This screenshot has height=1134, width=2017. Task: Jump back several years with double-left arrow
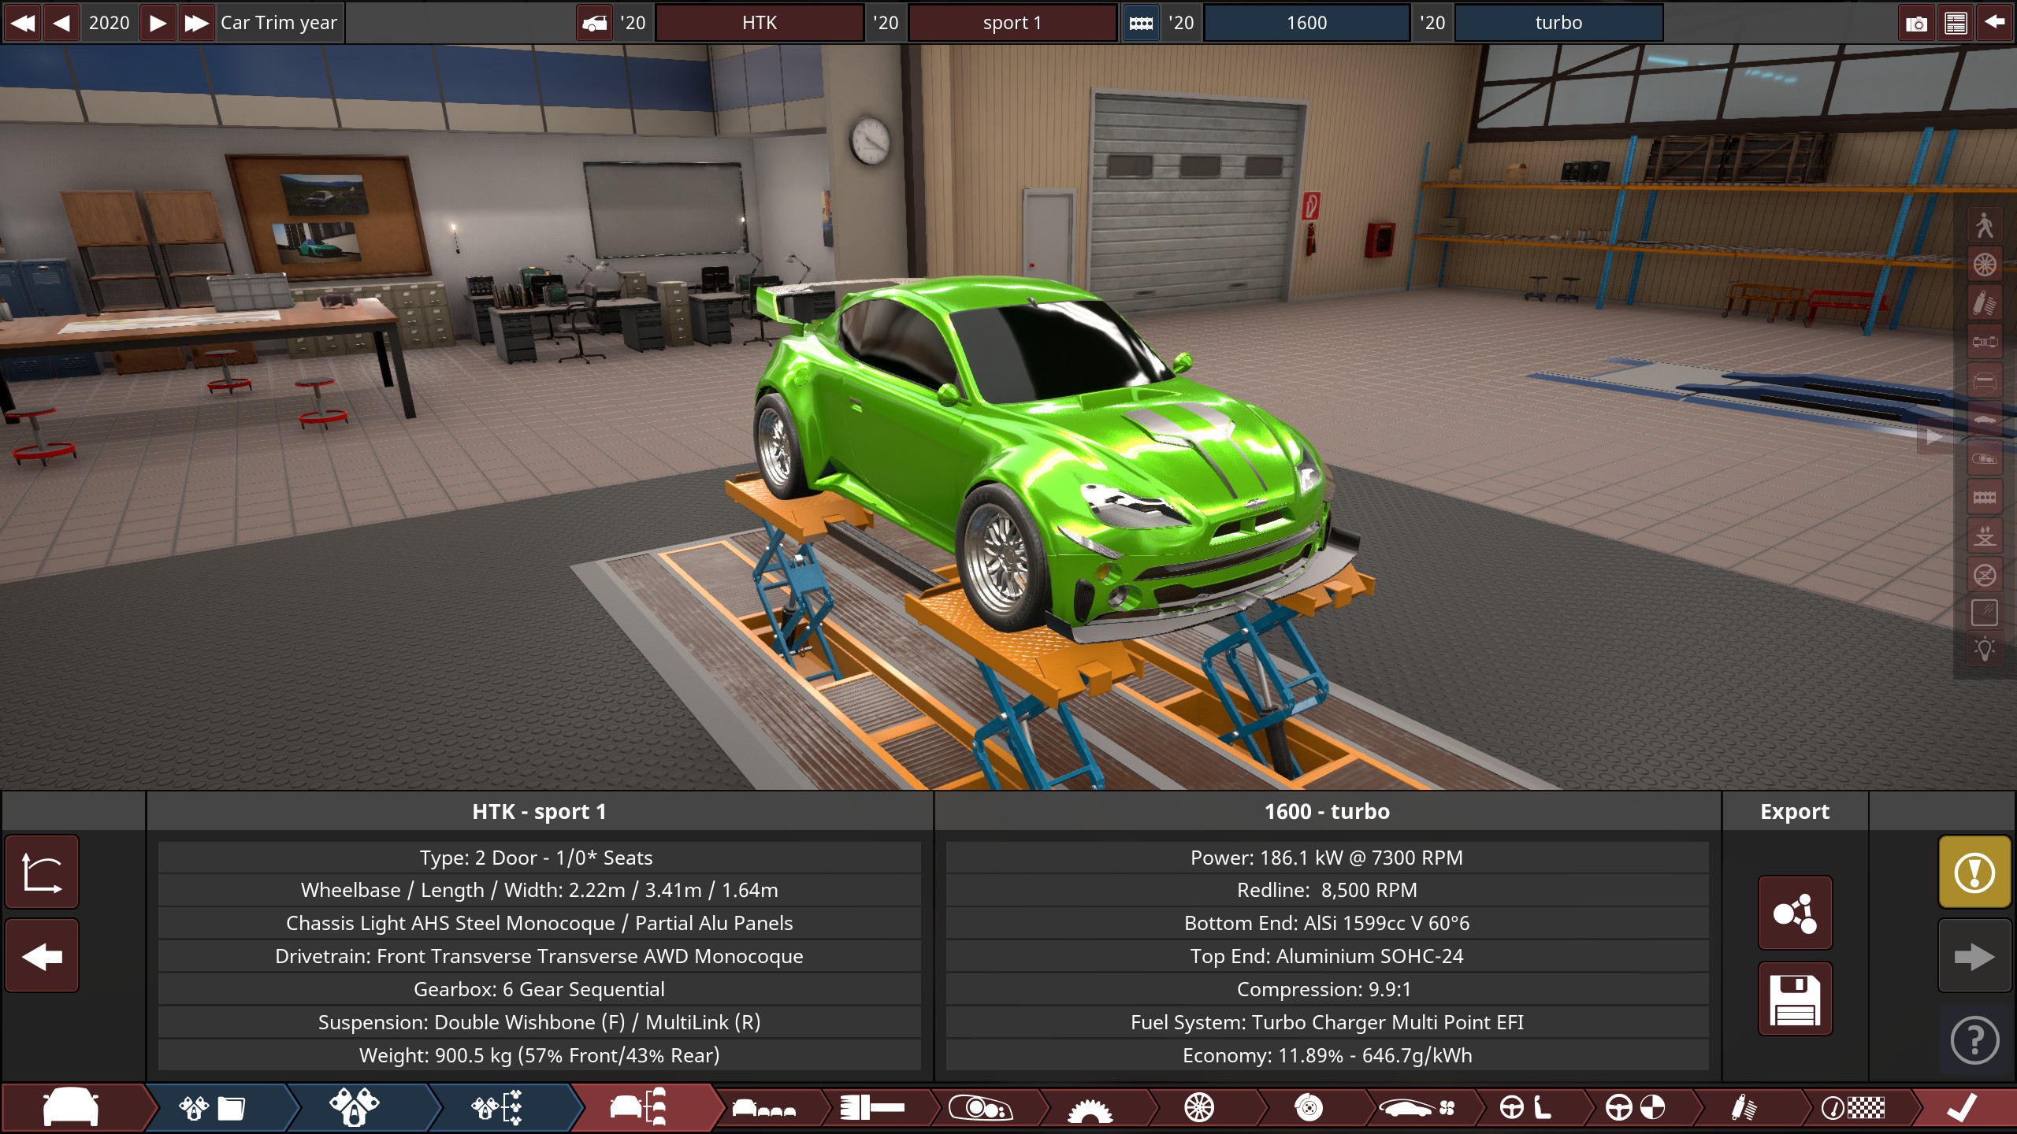(23, 22)
